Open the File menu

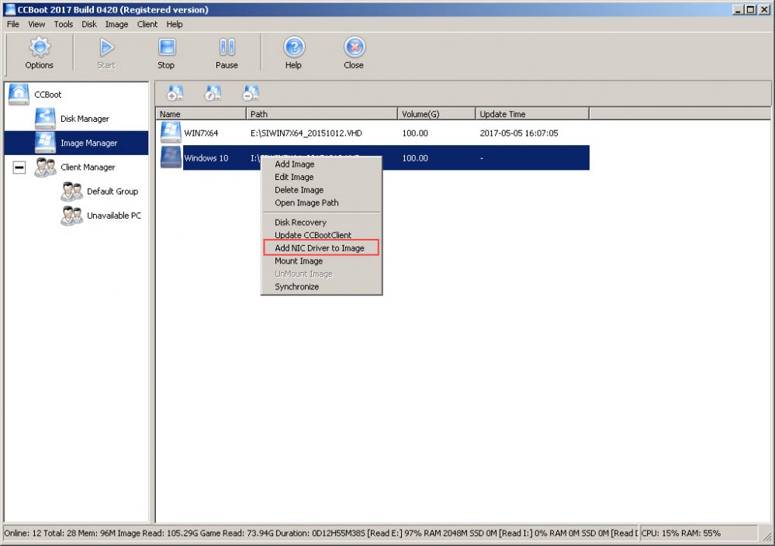point(13,24)
